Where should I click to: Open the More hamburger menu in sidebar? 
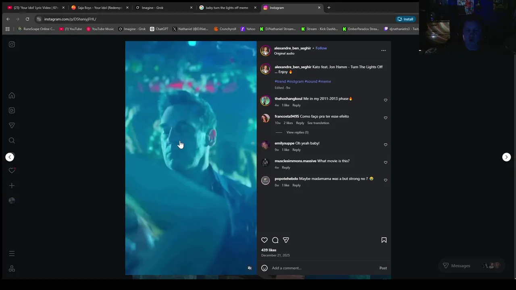[12, 253]
